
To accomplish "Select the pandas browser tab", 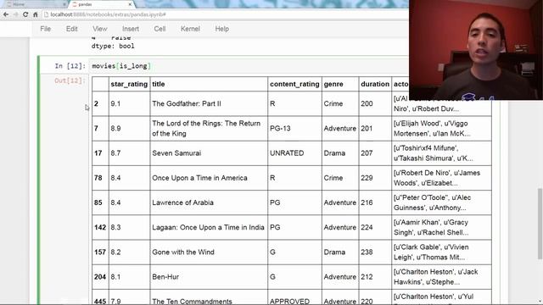I will [101, 4].
